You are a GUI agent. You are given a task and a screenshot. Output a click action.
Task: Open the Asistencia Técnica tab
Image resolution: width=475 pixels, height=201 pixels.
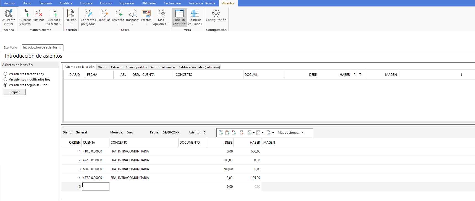202,3
